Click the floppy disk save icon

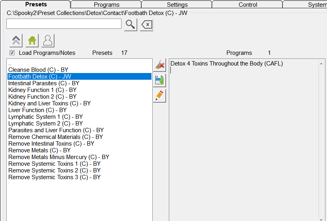click(160, 81)
